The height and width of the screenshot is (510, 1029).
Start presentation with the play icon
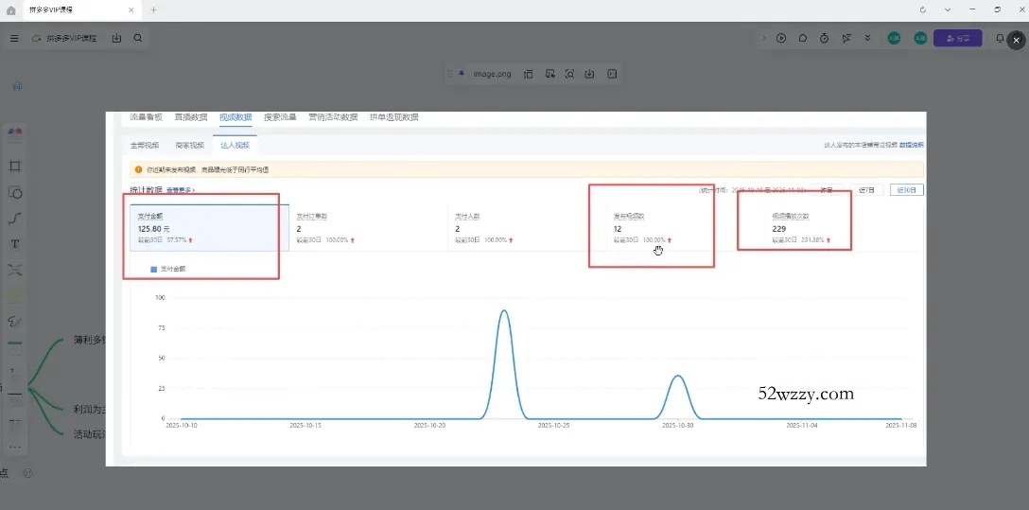[x=781, y=39]
